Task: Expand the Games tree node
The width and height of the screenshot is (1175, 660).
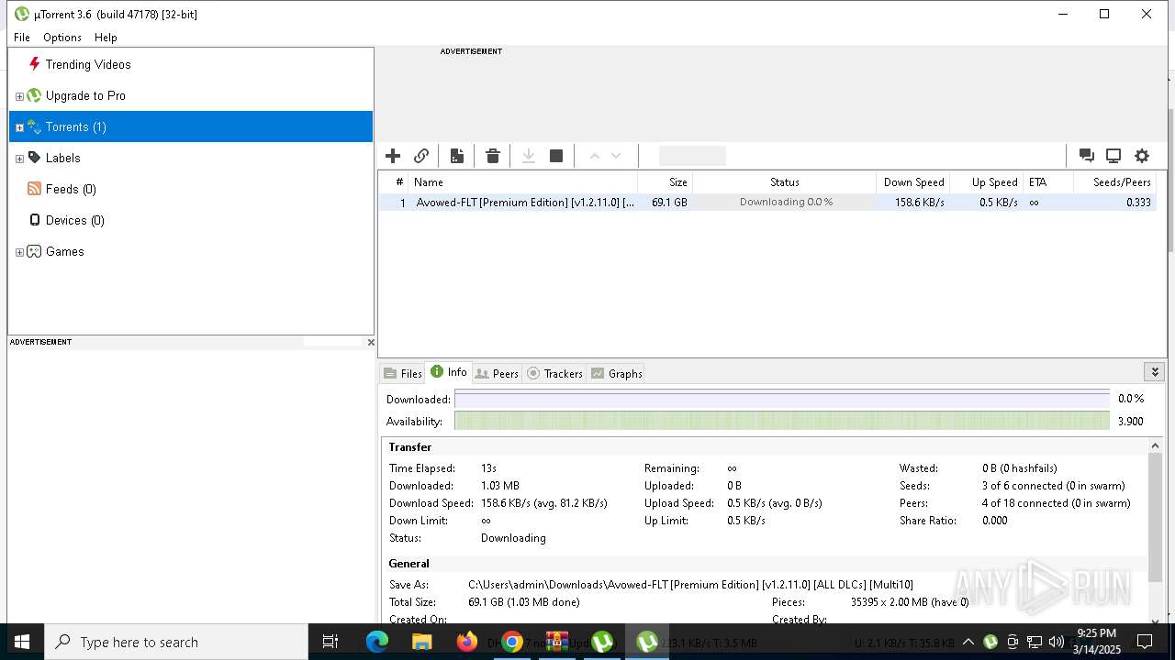Action: pos(19,252)
